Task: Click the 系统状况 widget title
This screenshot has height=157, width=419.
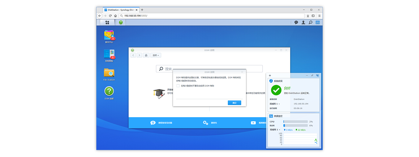Action: point(278,81)
